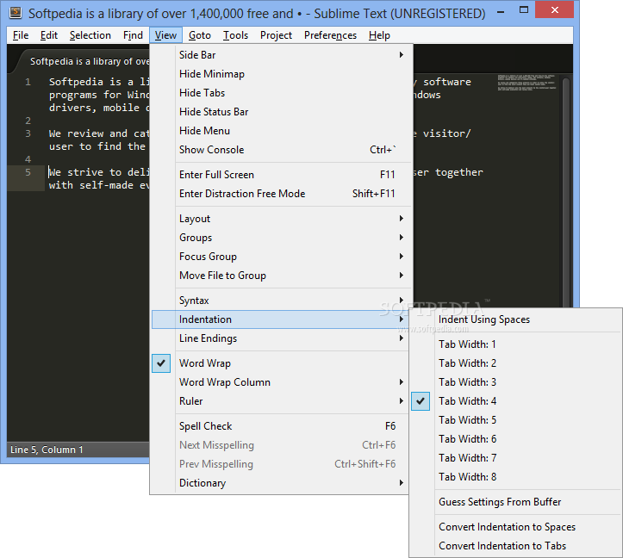Choose Guess Settings From Buffer
This screenshot has width=623, height=558.
click(x=515, y=502)
